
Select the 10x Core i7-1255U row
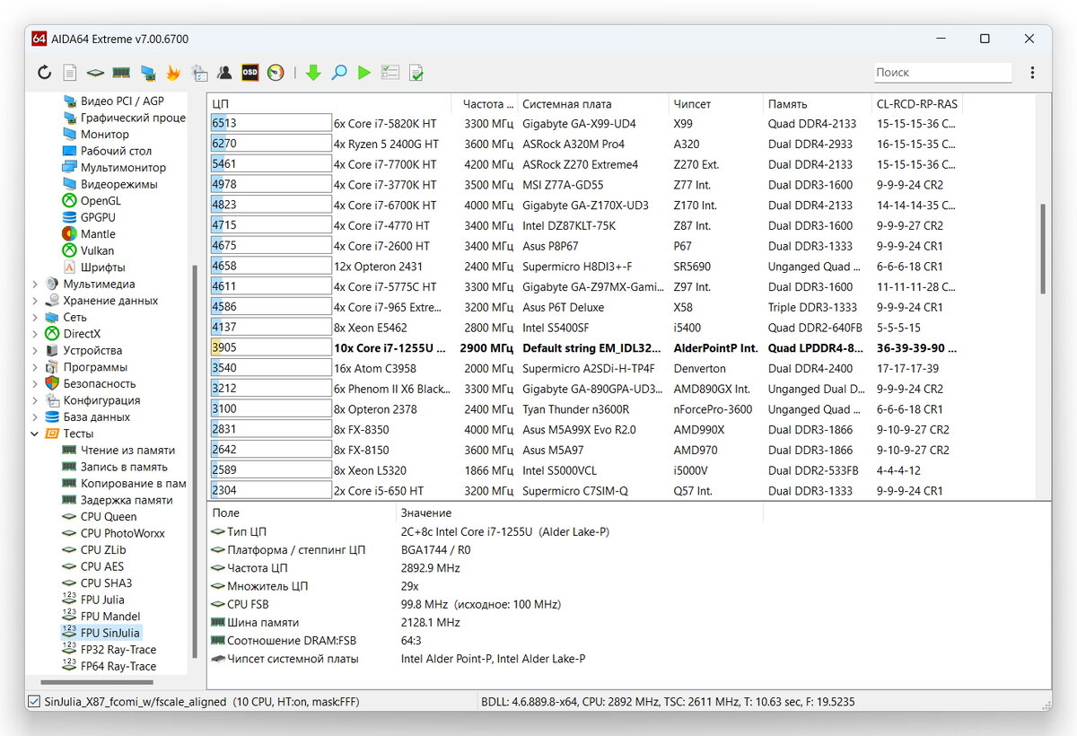(583, 348)
